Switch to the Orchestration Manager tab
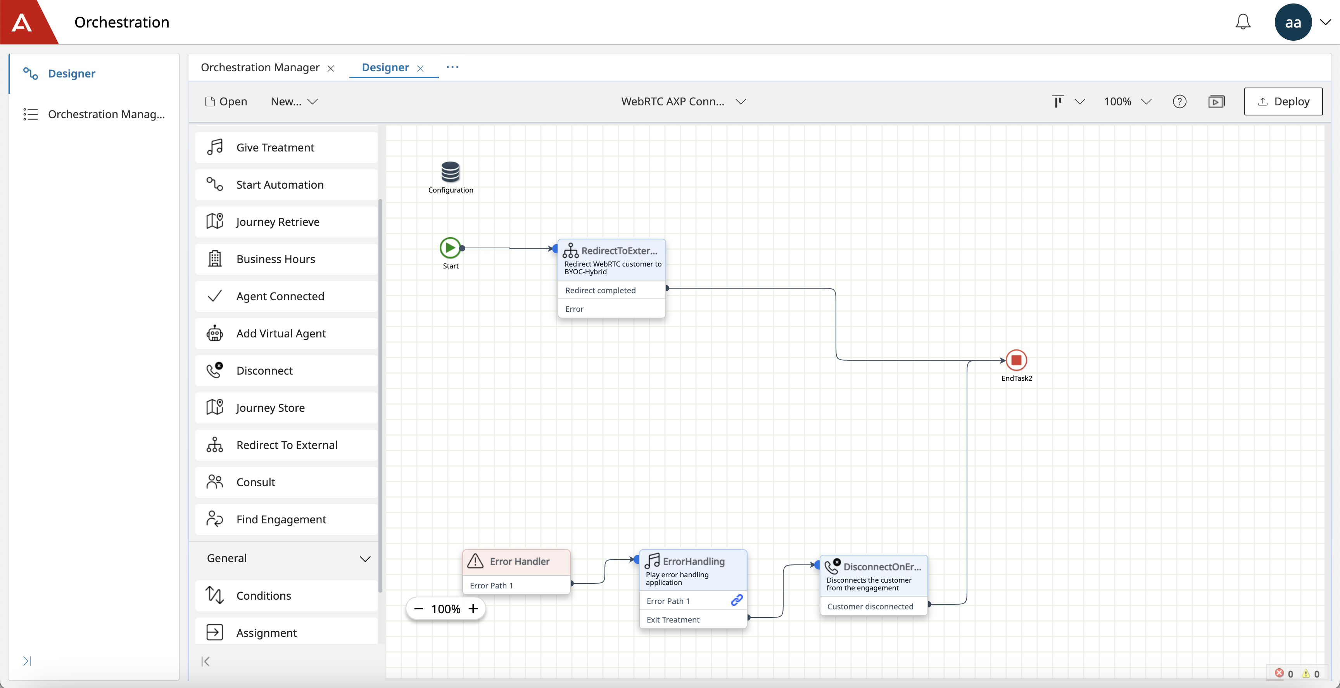 click(260, 67)
